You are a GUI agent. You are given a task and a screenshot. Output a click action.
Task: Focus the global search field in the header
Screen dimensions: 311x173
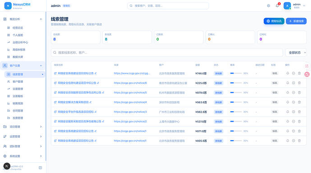coord(168,6)
